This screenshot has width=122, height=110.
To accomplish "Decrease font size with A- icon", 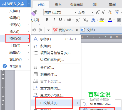I will (x=103, y=12).
